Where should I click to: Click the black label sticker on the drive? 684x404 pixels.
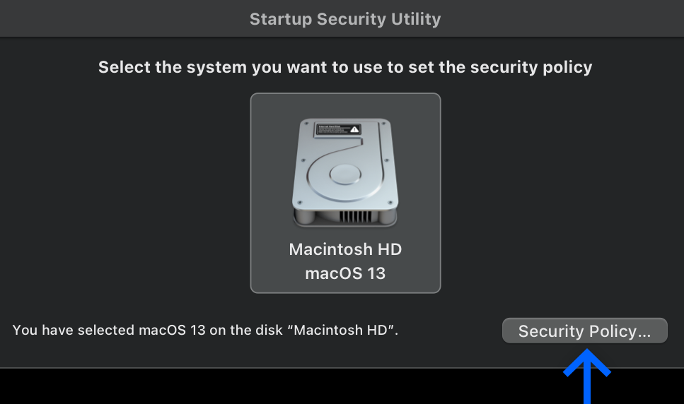click(337, 129)
